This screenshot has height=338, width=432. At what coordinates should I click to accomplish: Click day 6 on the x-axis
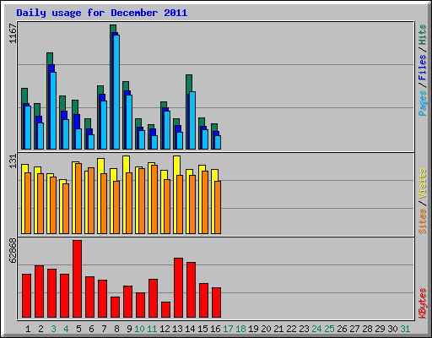point(91,329)
